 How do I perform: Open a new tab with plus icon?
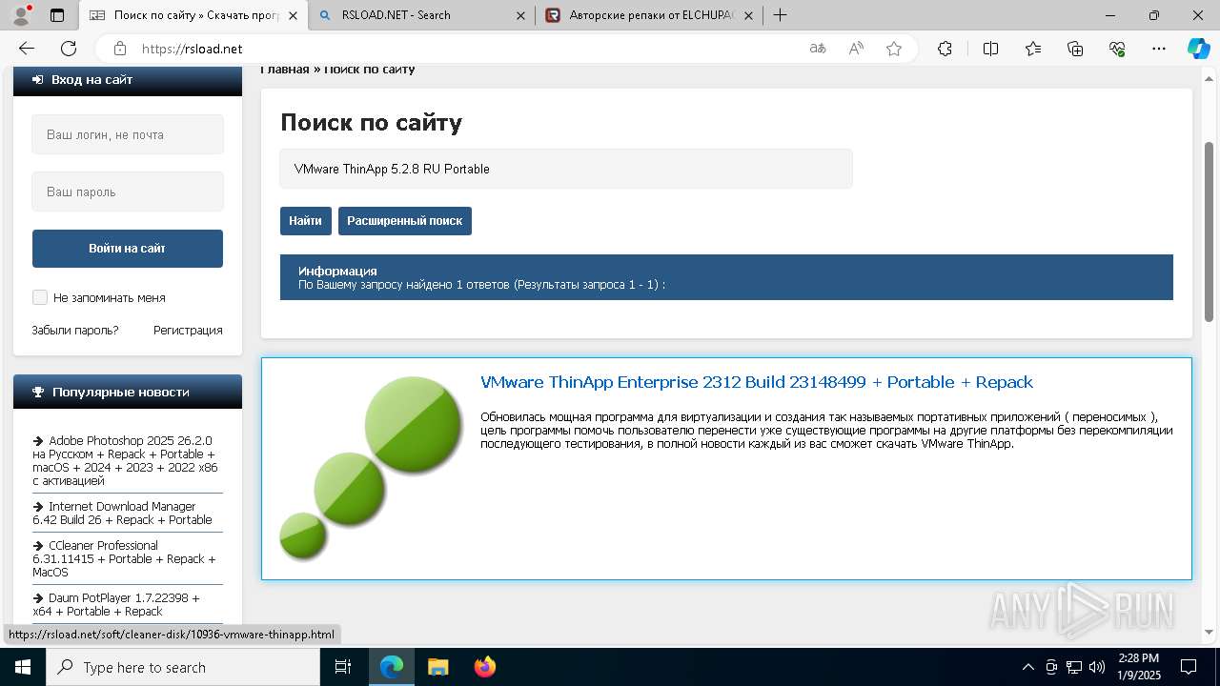780,14
